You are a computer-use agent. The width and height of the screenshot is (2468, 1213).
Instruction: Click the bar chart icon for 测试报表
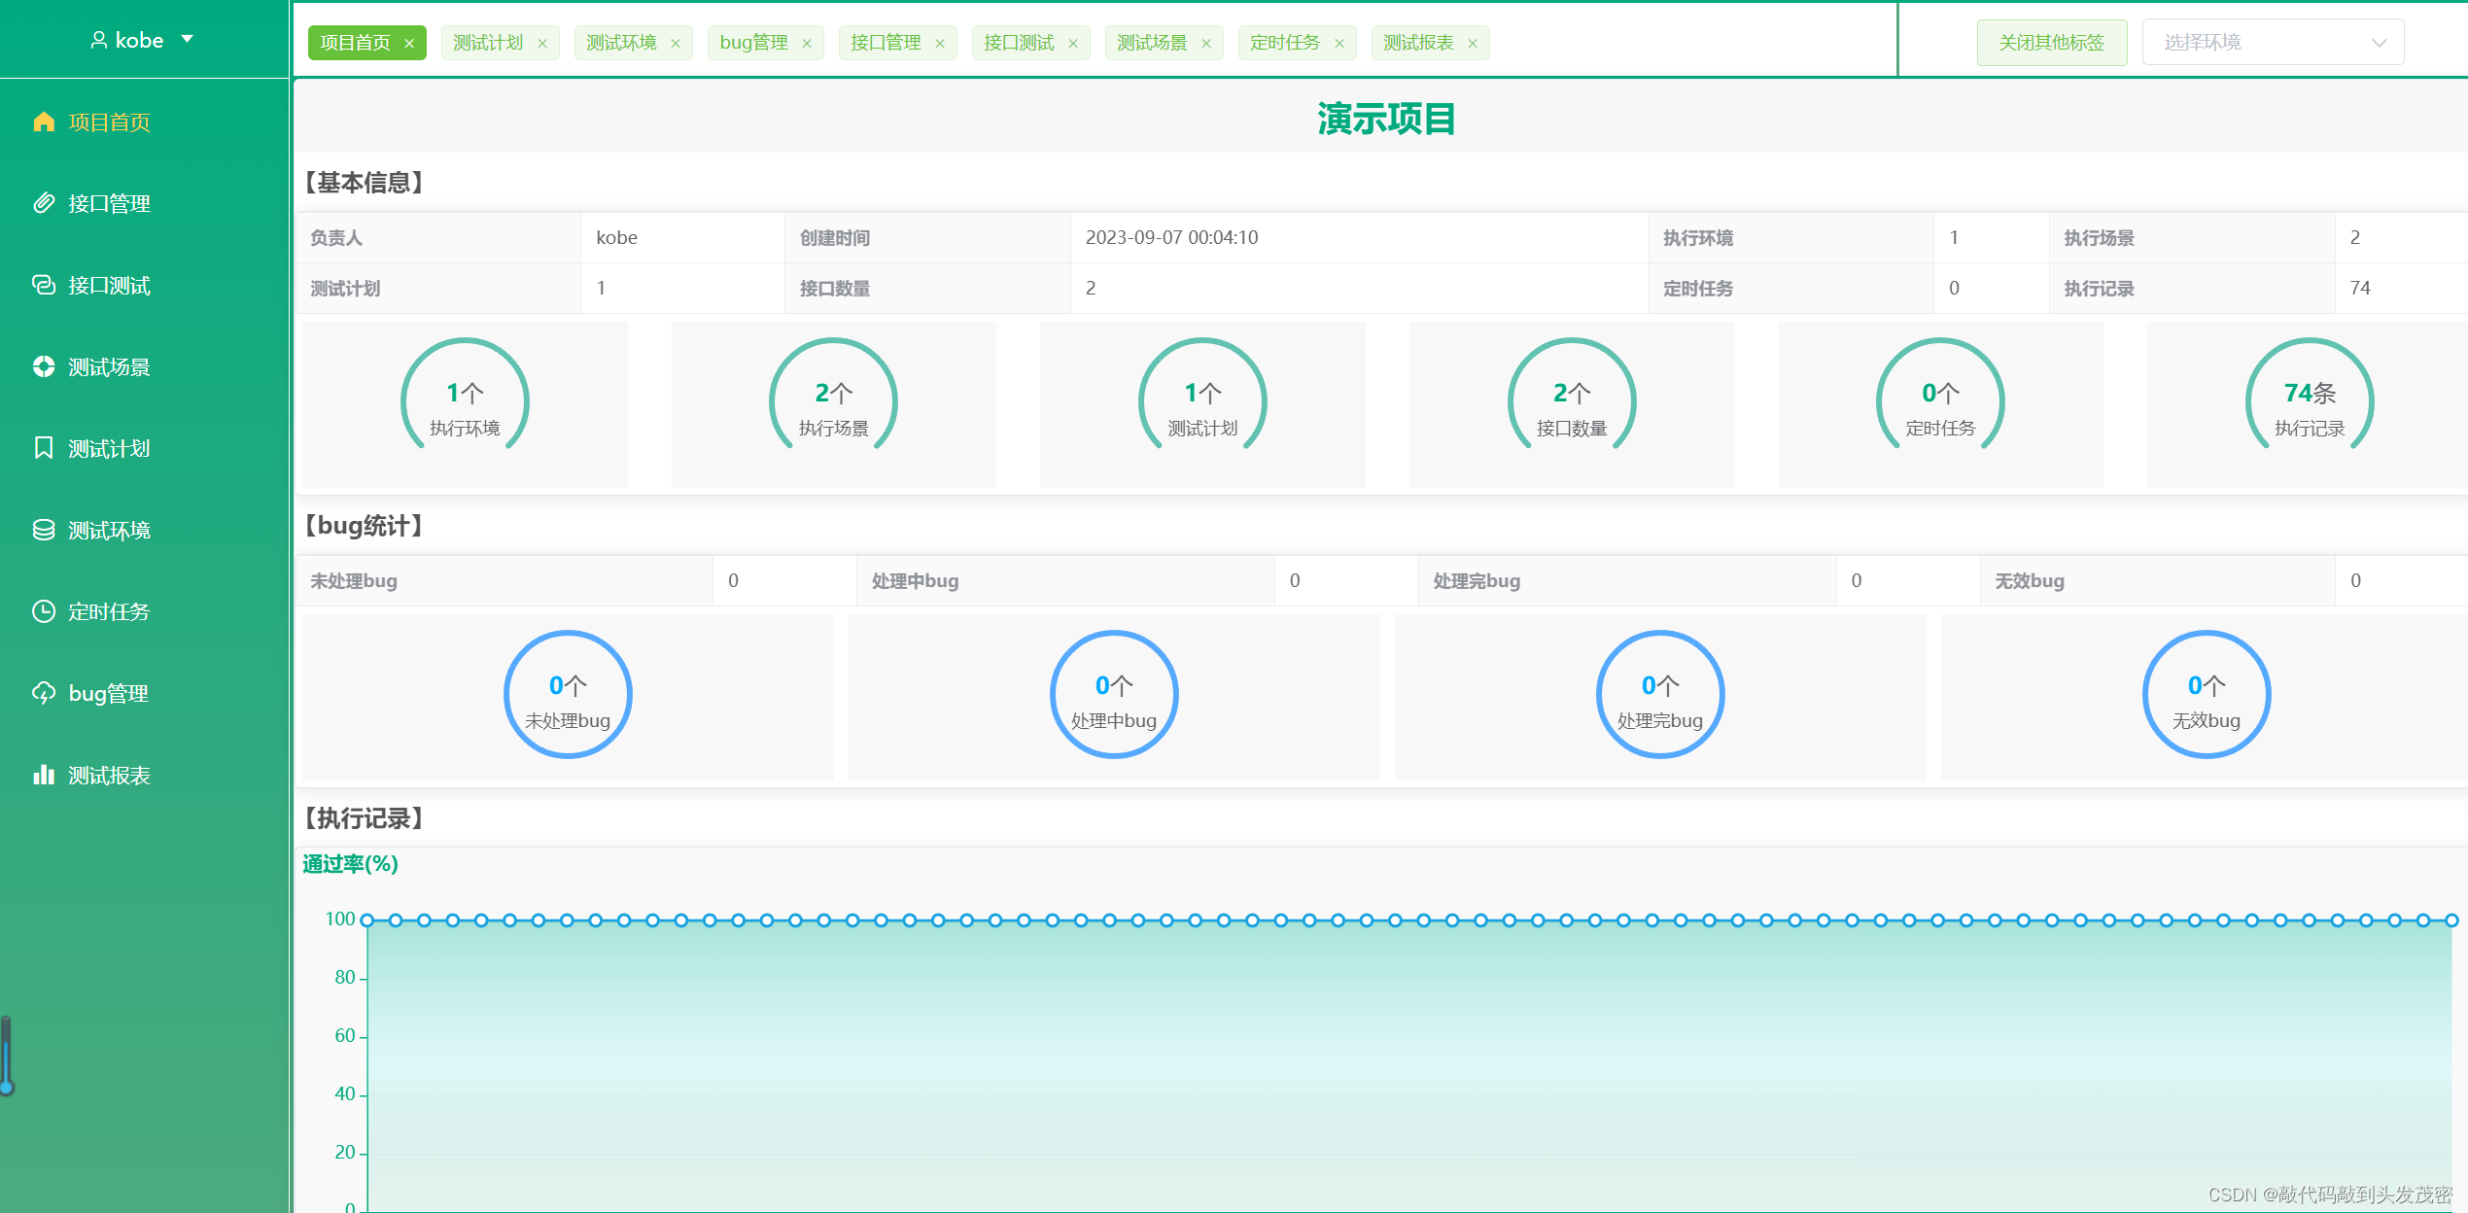click(x=44, y=775)
